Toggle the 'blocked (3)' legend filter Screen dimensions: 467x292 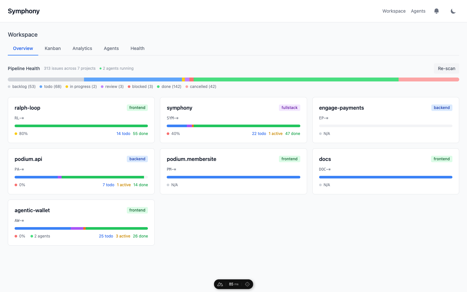point(140,87)
